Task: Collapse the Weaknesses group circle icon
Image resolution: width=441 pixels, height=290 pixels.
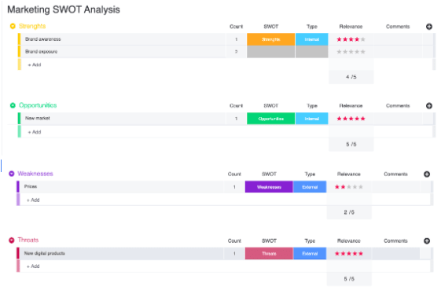Action: [x=12, y=174]
